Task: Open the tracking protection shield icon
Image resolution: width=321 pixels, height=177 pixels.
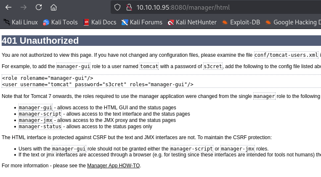Action: (118, 7)
